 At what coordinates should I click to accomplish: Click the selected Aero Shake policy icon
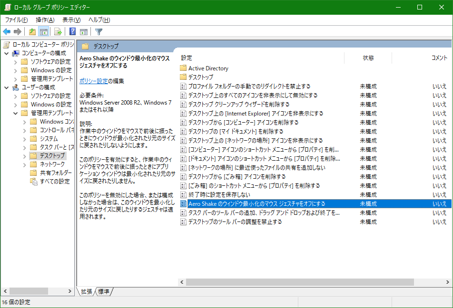pos(183,203)
